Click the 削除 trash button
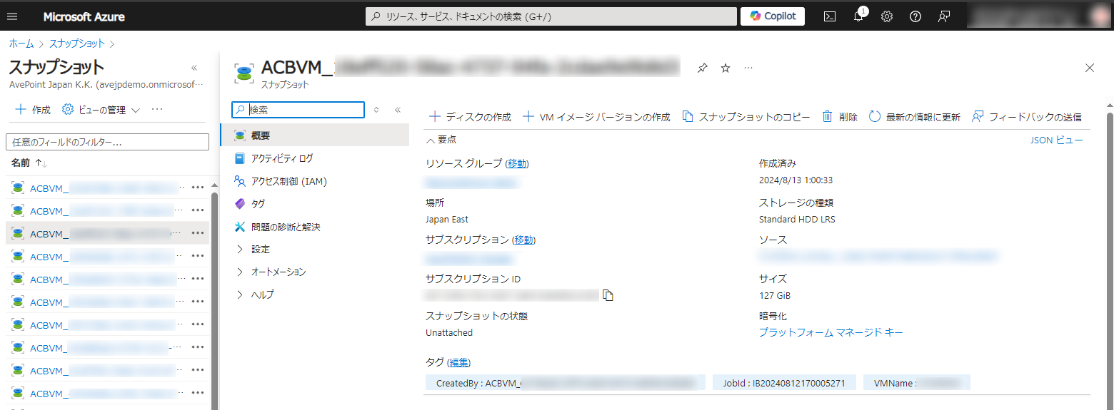This screenshot has height=410, width=1114. point(840,117)
